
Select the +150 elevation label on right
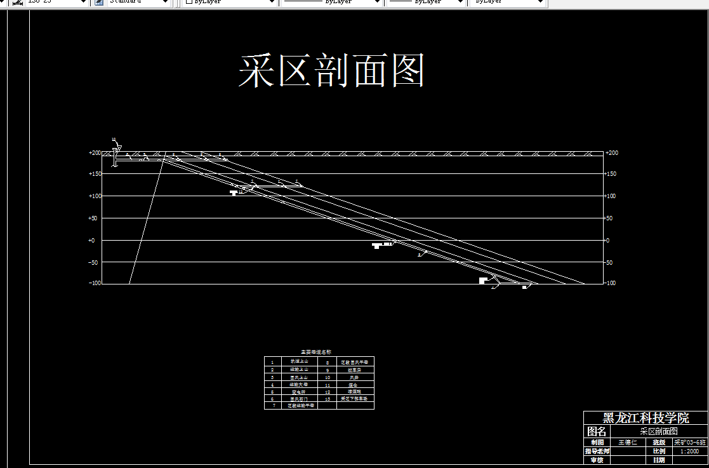[610, 173]
